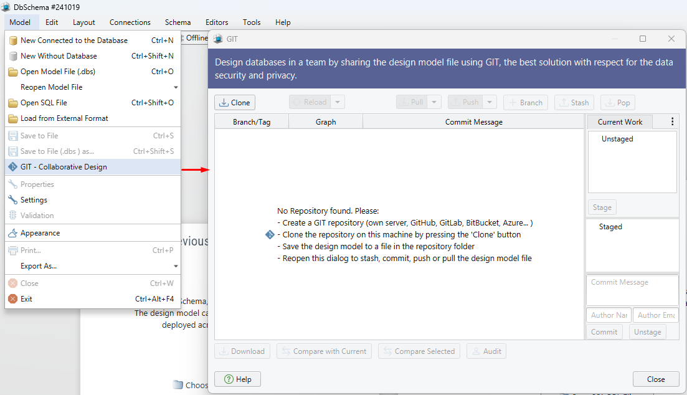Click the Settings wrench icon
Viewport: 687px width, 395px height.
[x=13, y=200]
